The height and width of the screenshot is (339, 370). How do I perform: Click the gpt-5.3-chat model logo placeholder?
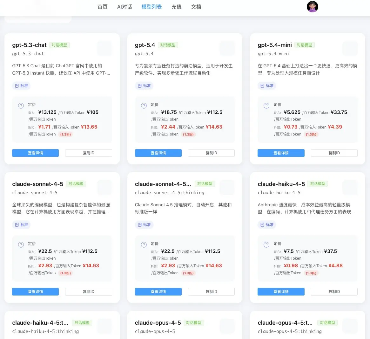pos(104,48)
